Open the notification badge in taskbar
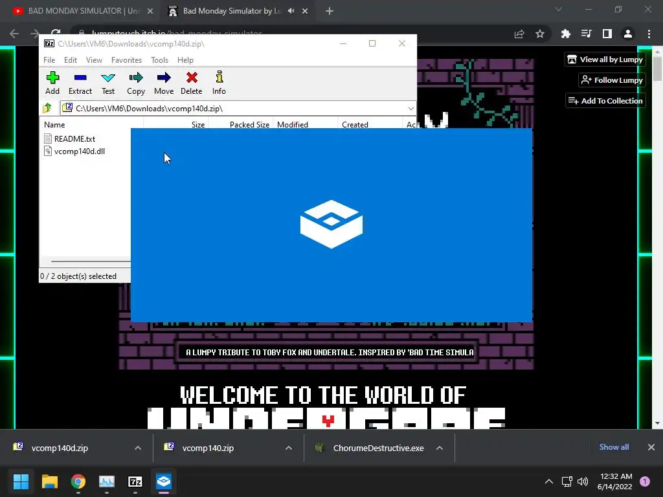The image size is (663, 497). [x=645, y=481]
